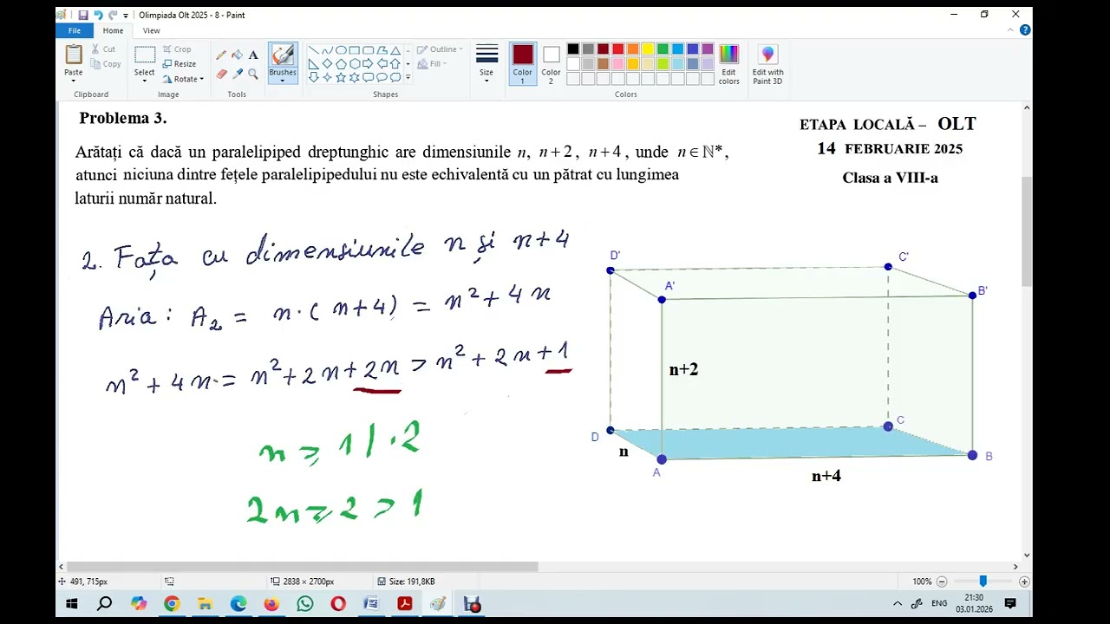Select the Magnifier tool

[253, 74]
